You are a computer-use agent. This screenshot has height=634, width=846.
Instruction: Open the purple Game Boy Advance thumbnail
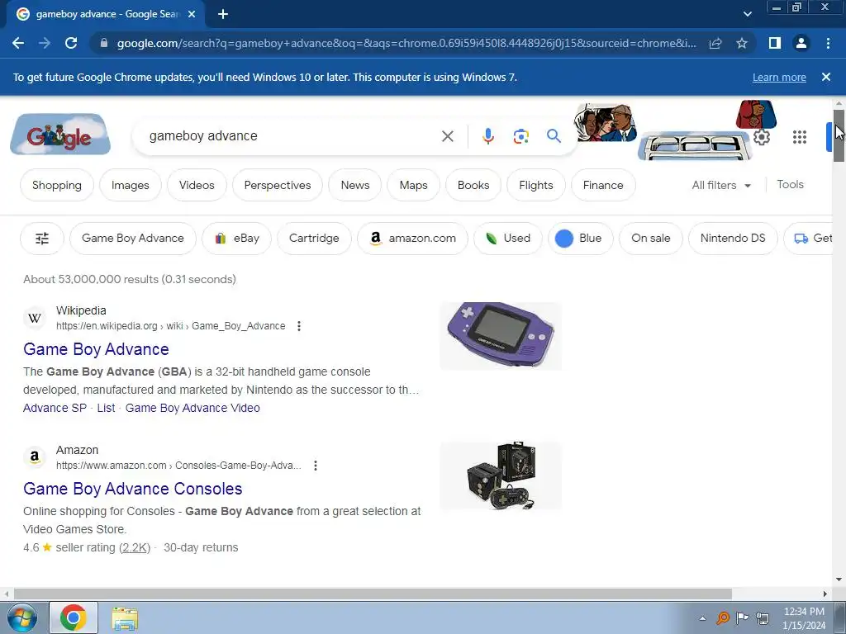(x=501, y=336)
